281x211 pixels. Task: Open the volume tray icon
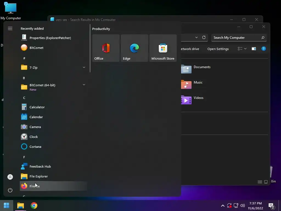tap(243, 206)
